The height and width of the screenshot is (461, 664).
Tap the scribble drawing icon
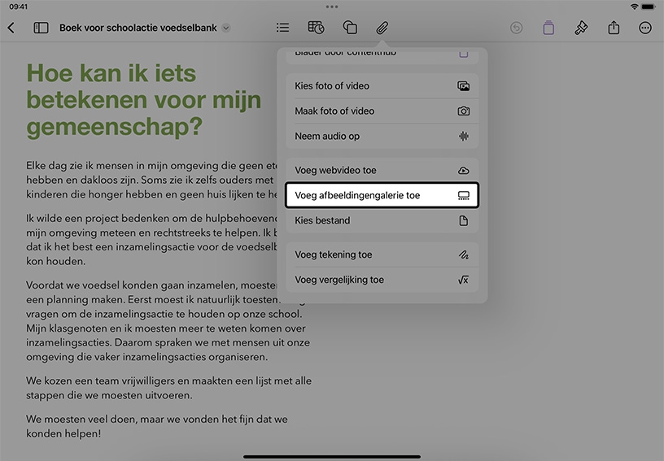(464, 254)
